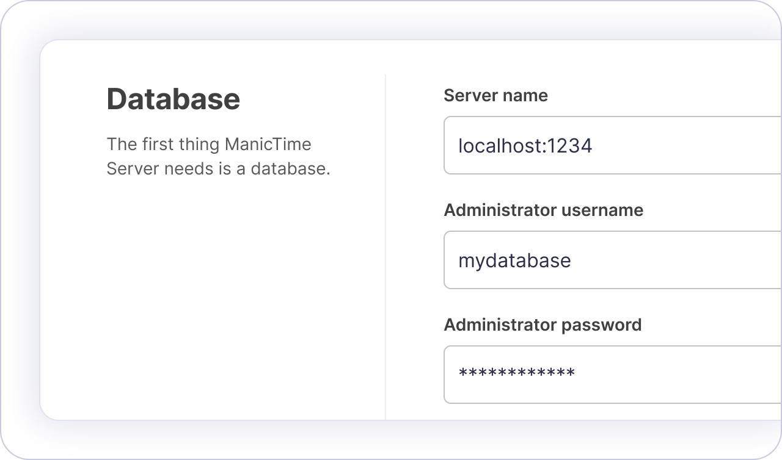Focus the Administrator username input field
782x460 pixels.
[x=611, y=260]
